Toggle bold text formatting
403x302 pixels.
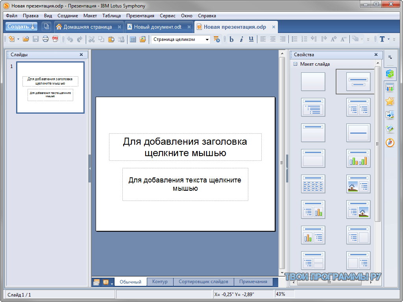pyautogui.click(x=231, y=39)
